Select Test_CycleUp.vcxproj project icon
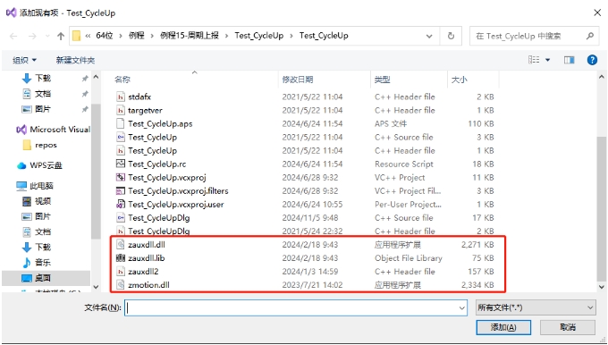 click(121, 177)
